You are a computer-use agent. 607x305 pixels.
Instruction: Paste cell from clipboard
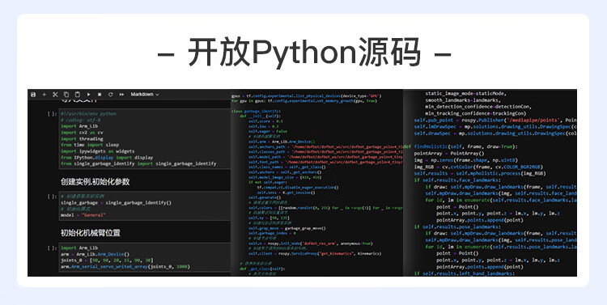pyautogui.click(x=78, y=95)
